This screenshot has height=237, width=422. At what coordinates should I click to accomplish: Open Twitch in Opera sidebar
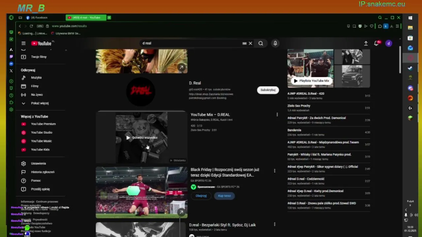coord(11,57)
